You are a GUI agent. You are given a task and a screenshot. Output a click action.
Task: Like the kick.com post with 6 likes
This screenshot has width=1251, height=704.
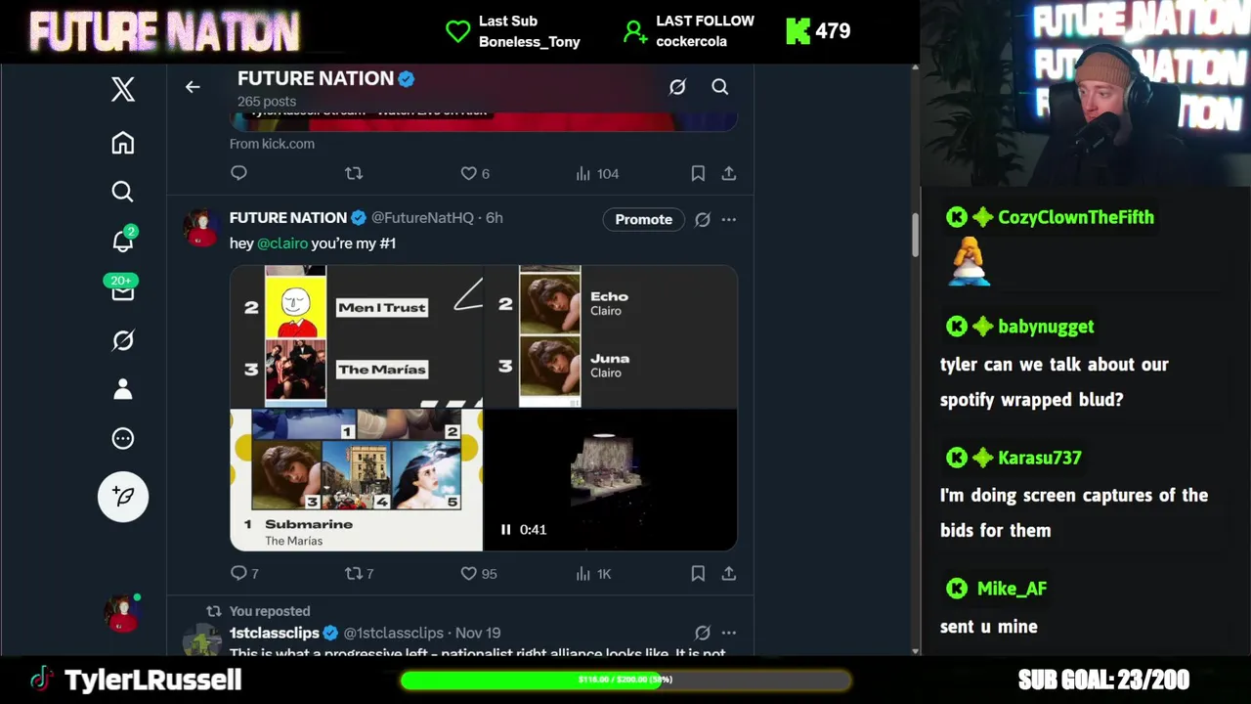[475, 173]
